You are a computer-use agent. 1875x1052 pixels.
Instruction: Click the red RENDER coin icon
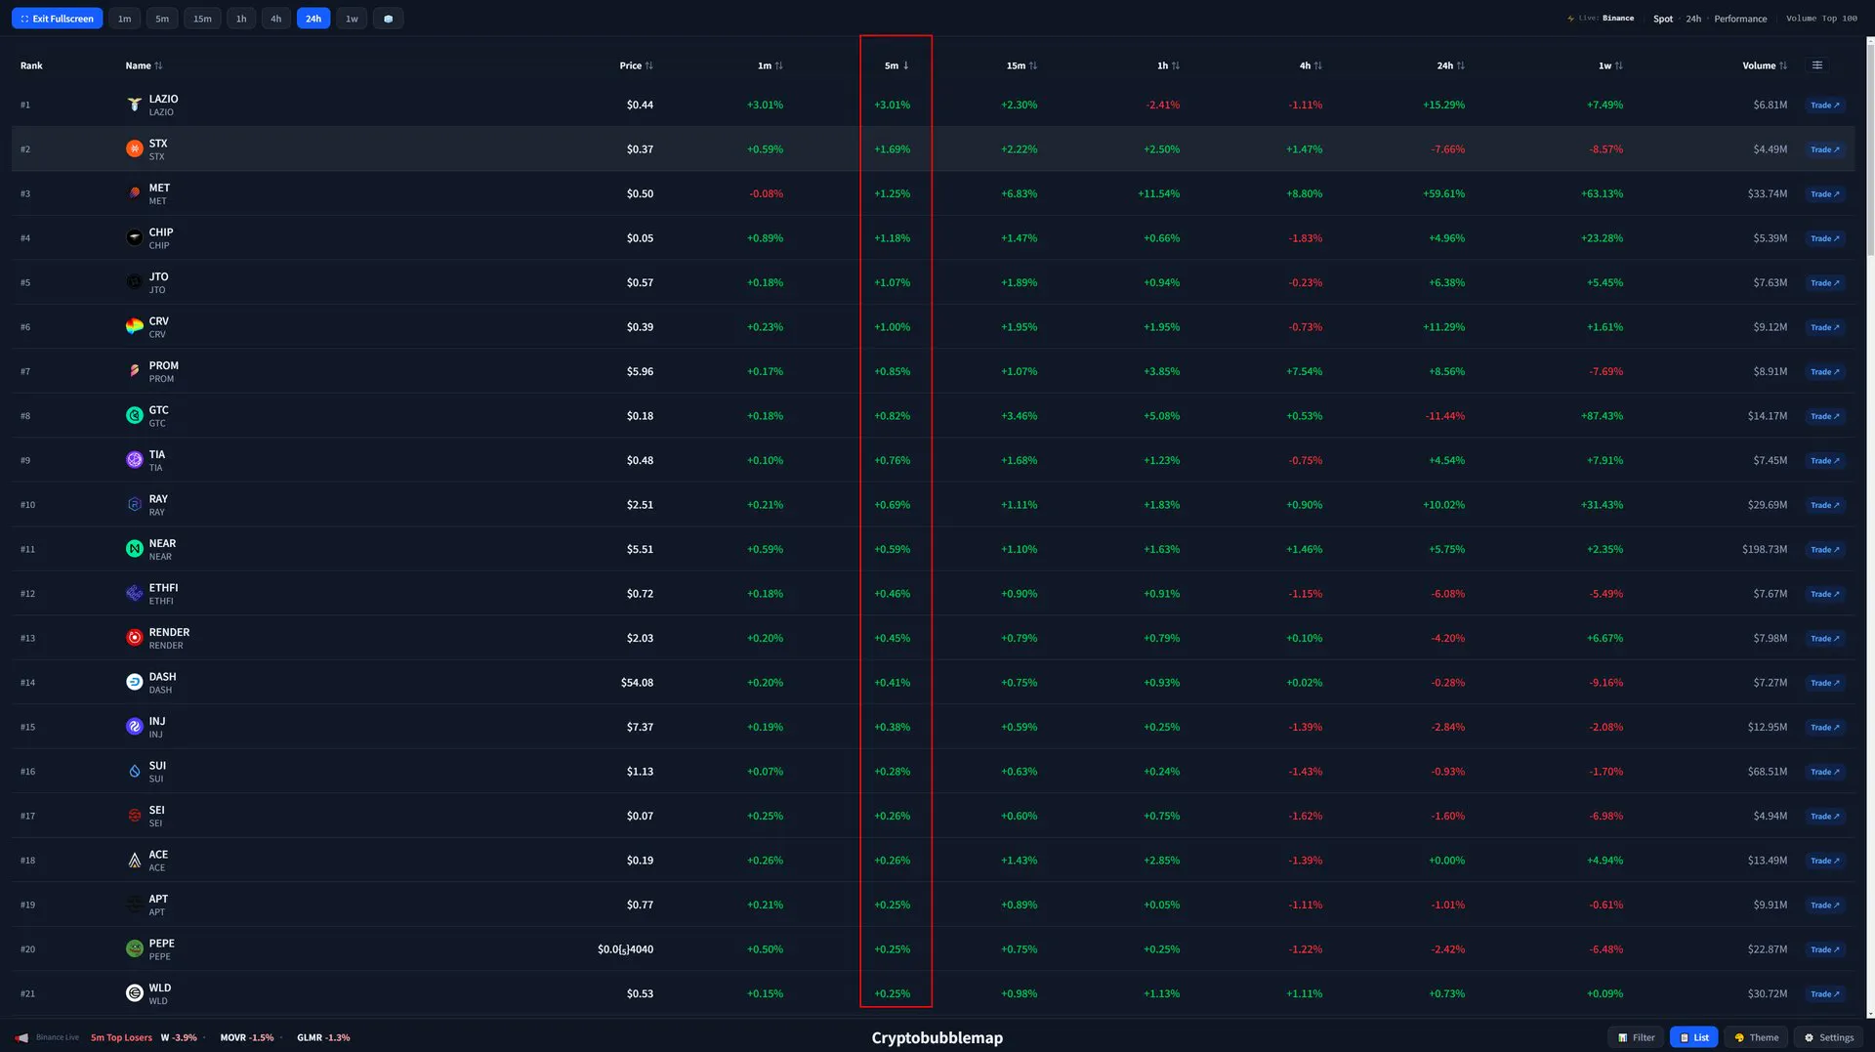[135, 638]
